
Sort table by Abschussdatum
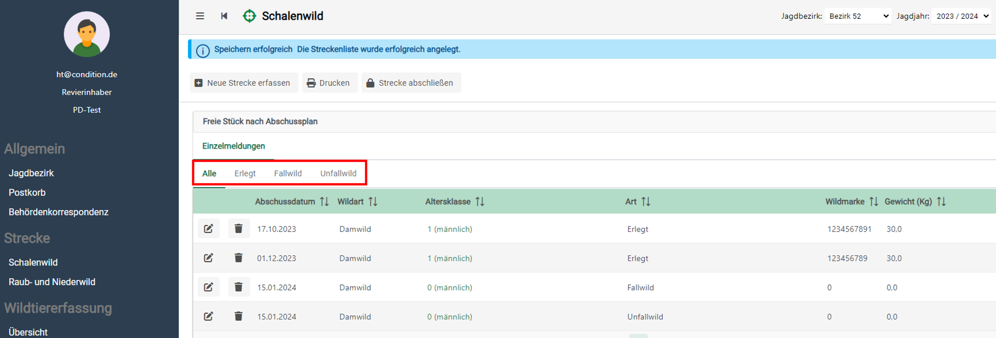[324, 201]
